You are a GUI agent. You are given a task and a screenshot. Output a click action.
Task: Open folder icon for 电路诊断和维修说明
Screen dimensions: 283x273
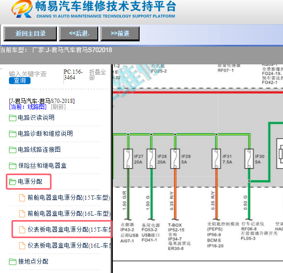tap(13, 134)
